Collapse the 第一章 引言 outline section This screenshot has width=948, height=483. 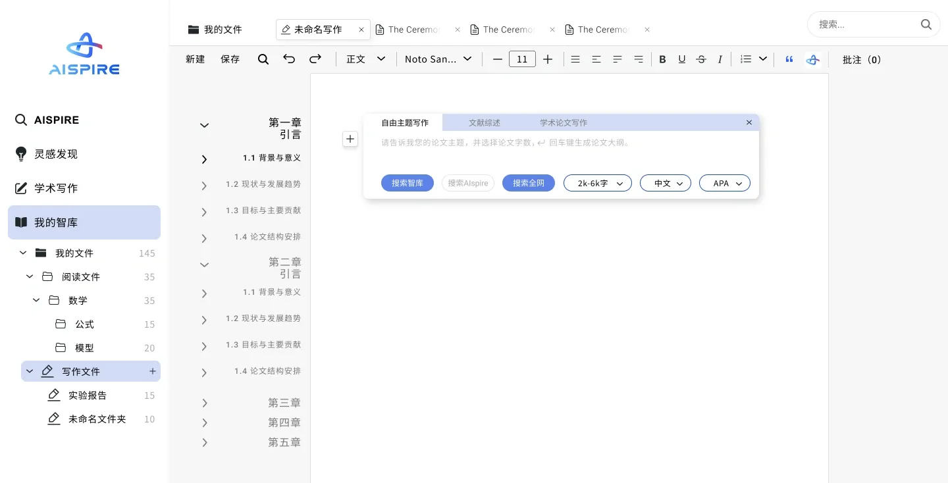(x=204, y=126)
